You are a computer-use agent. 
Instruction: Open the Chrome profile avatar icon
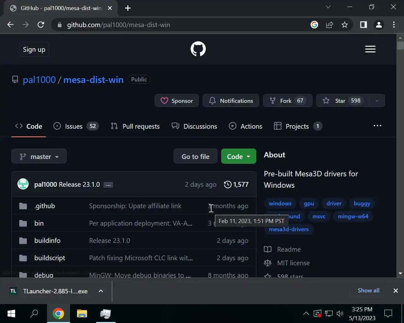pos(379,25)
